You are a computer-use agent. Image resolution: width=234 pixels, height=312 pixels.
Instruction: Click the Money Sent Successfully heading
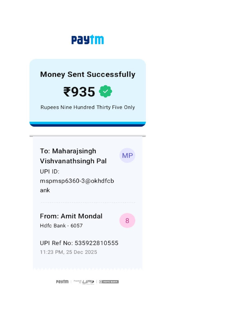pos(87,74)
